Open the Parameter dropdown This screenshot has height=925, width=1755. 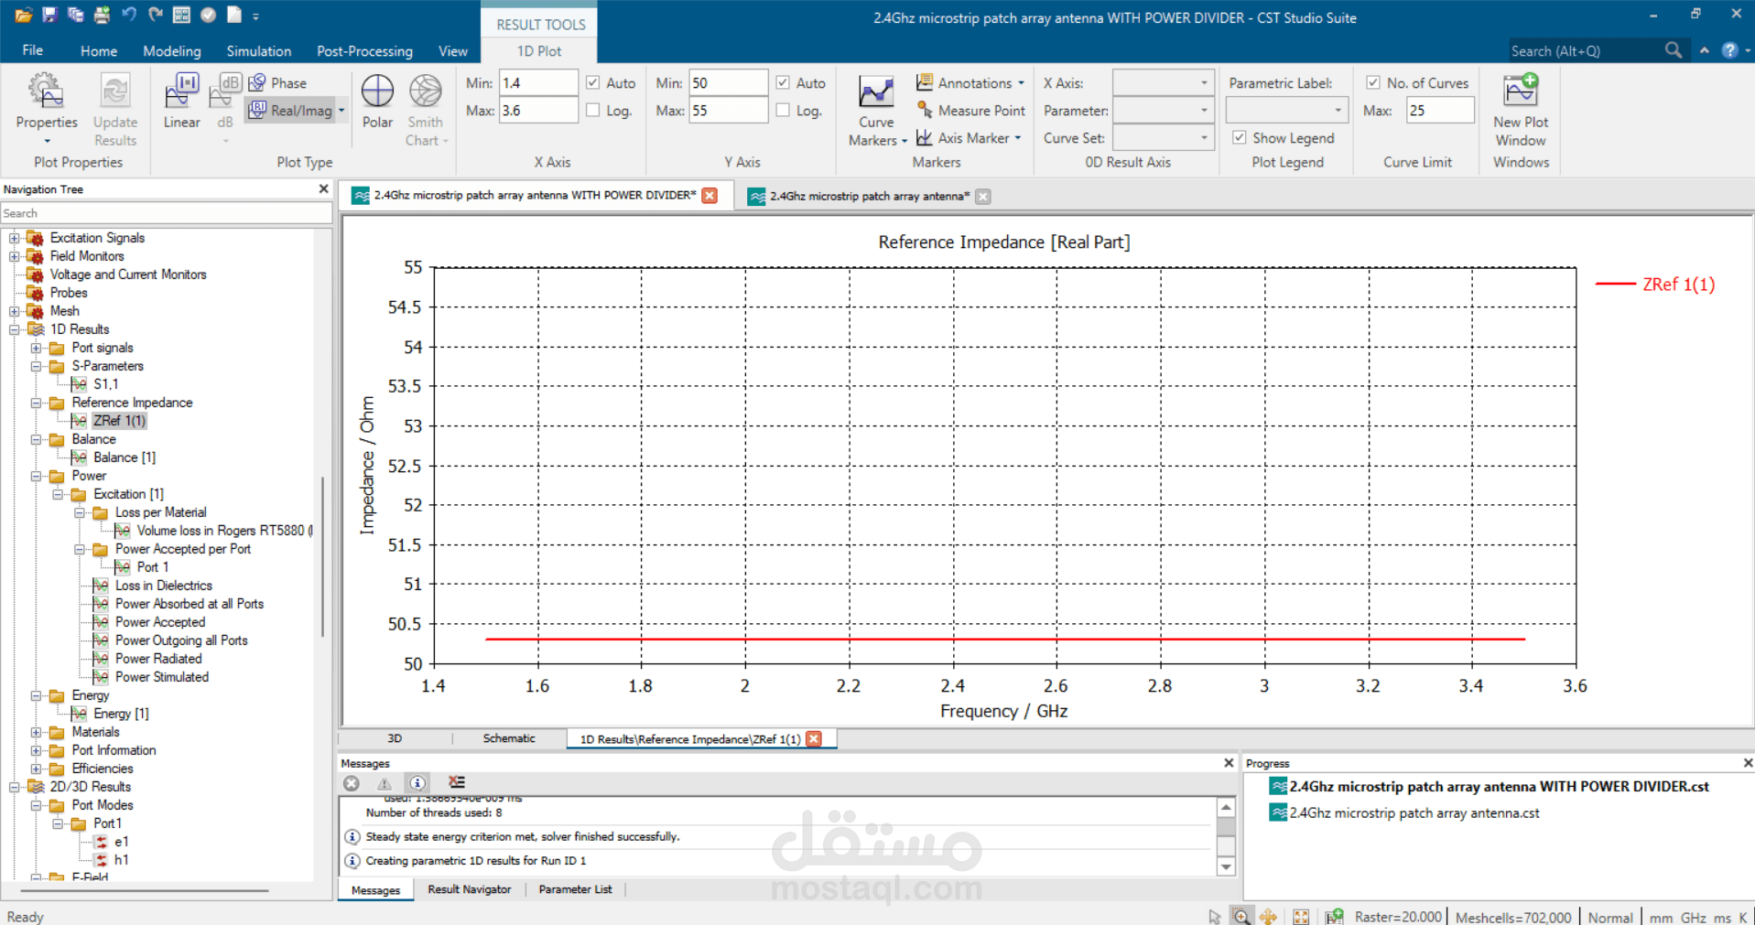coord(1163,110)
